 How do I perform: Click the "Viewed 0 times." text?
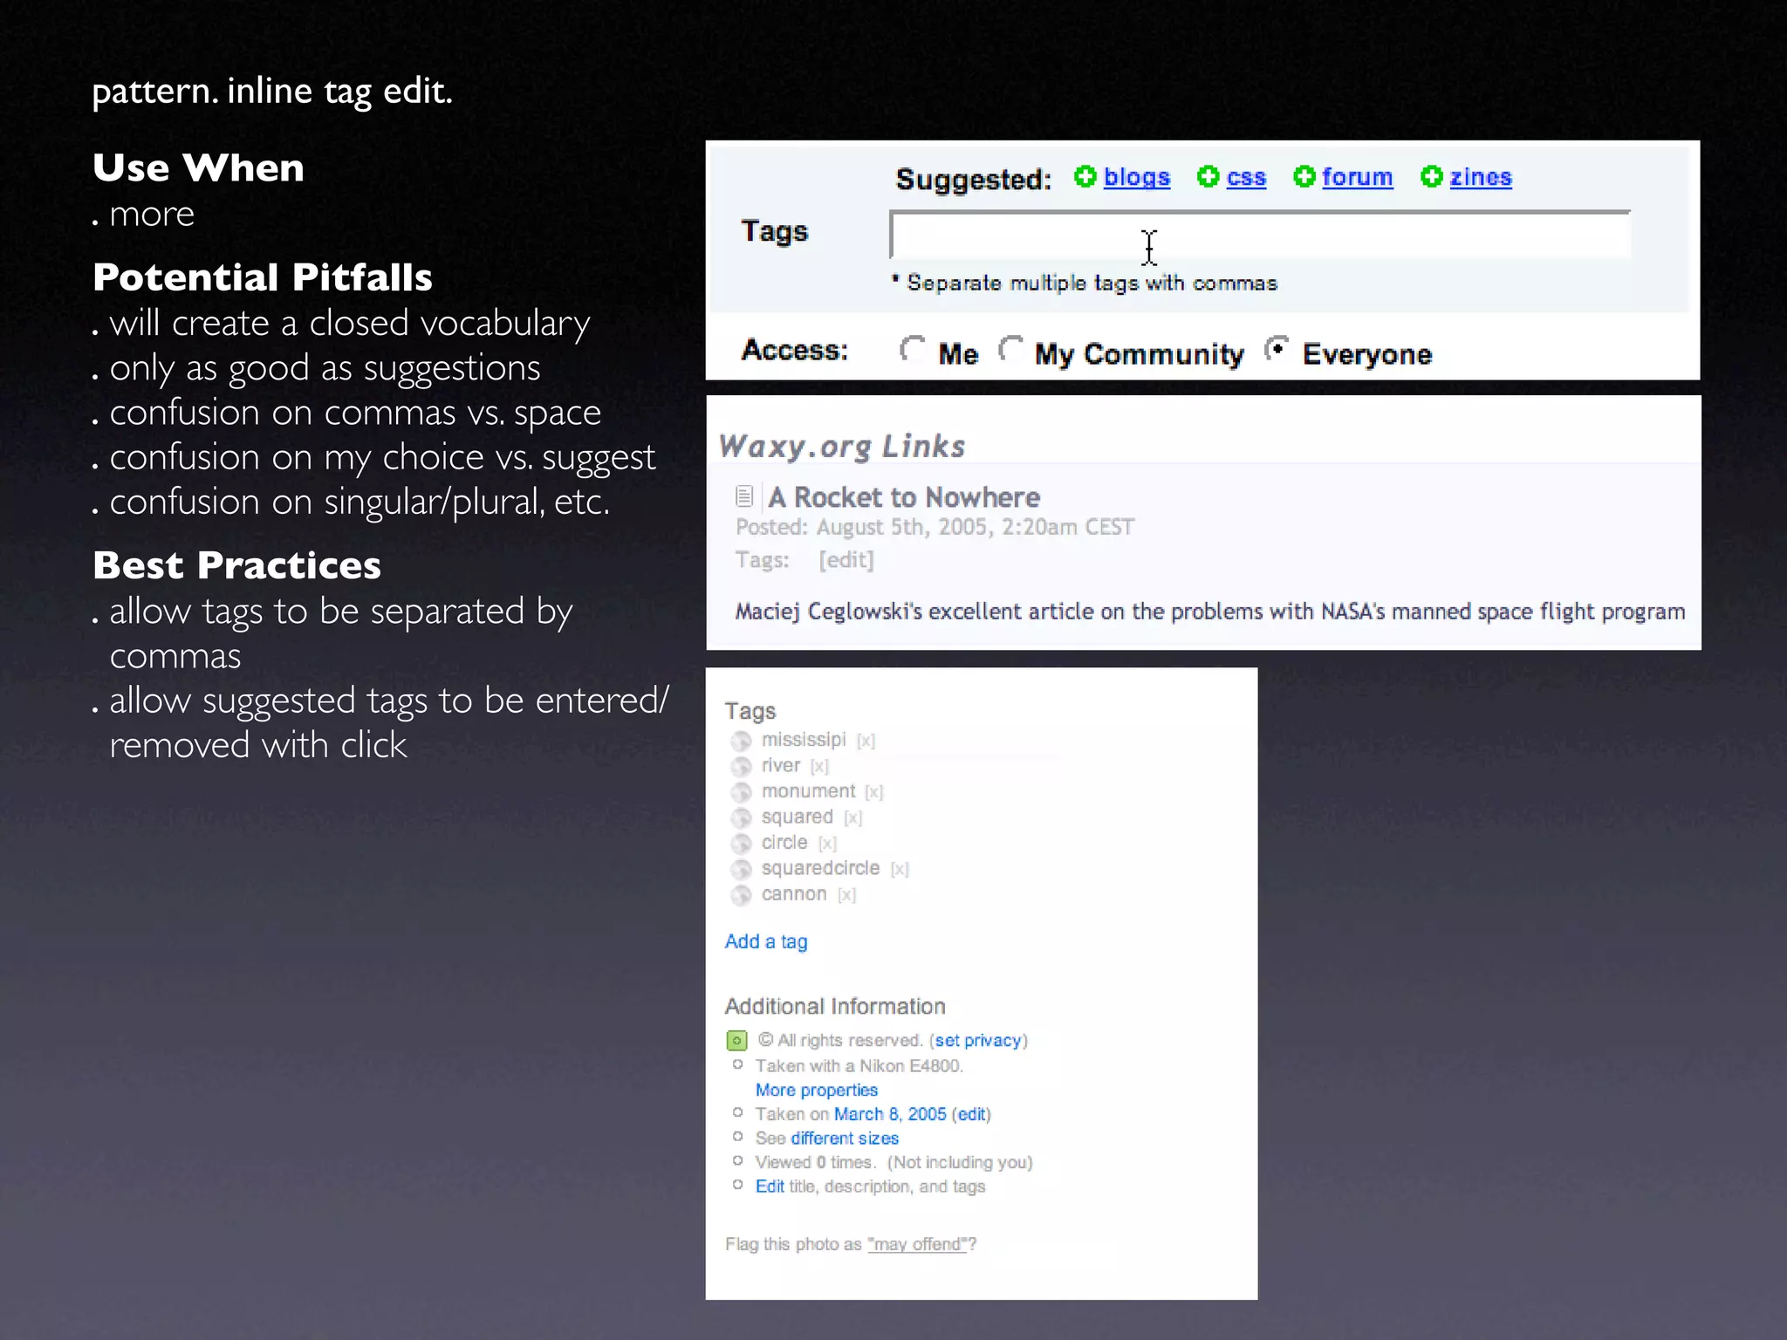[816, 1163]
